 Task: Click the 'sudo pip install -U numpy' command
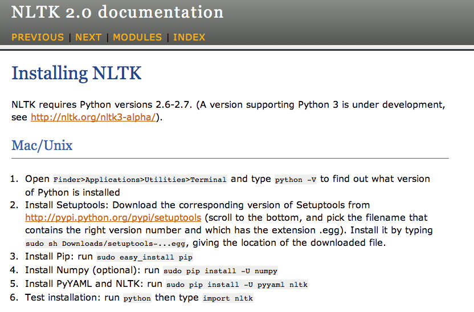click(x=220, y=271)
